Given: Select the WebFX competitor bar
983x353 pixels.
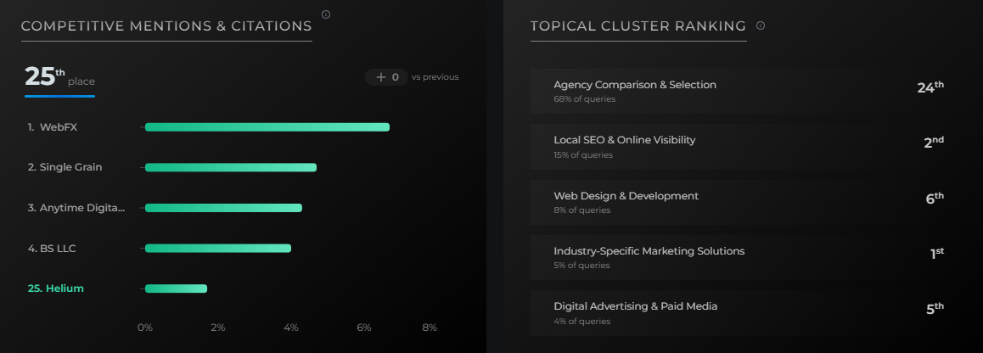Looking at the screenshot, I should point(267,127).
